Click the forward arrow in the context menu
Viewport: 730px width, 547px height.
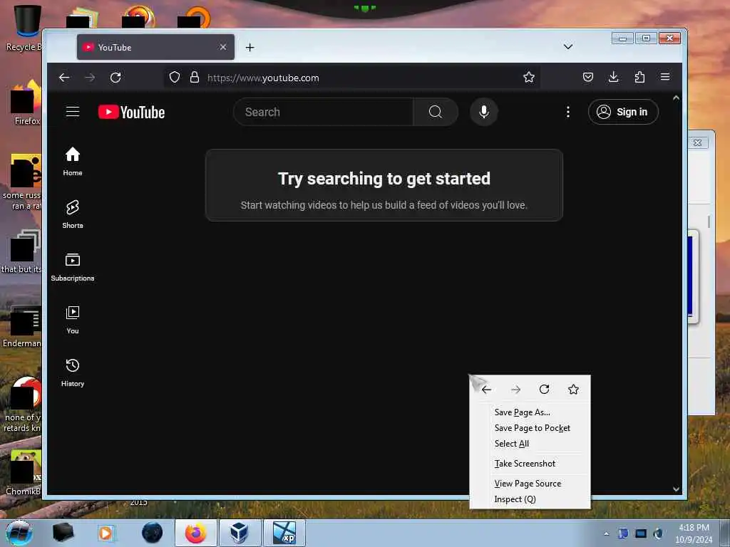pos(515,390)
